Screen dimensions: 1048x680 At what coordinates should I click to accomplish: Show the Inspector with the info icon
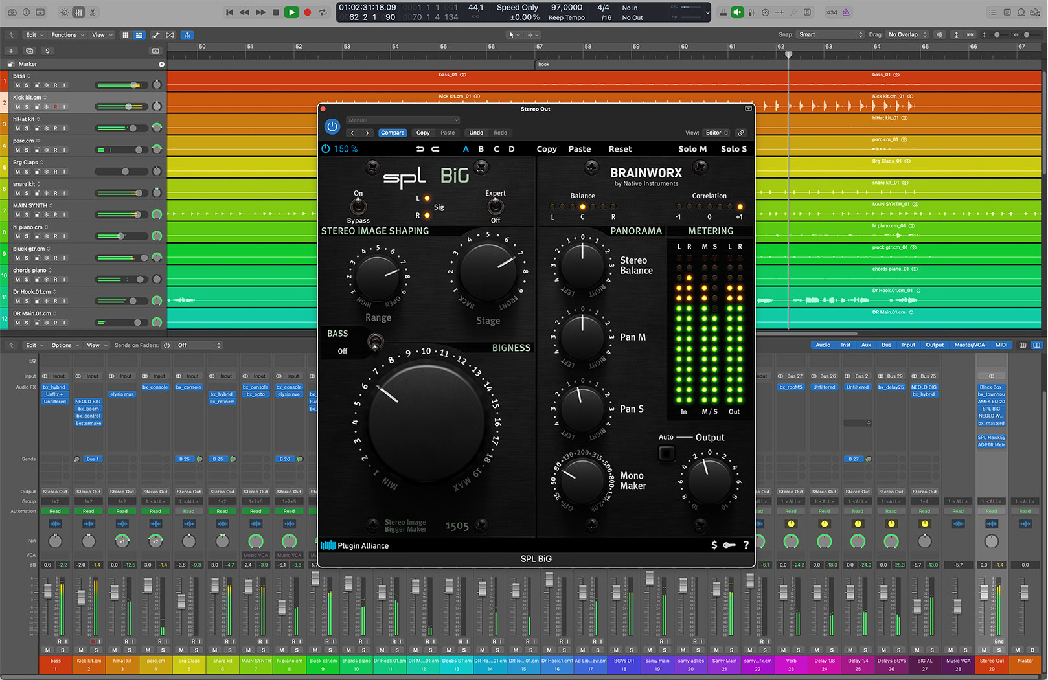click(x=26, y=12)
